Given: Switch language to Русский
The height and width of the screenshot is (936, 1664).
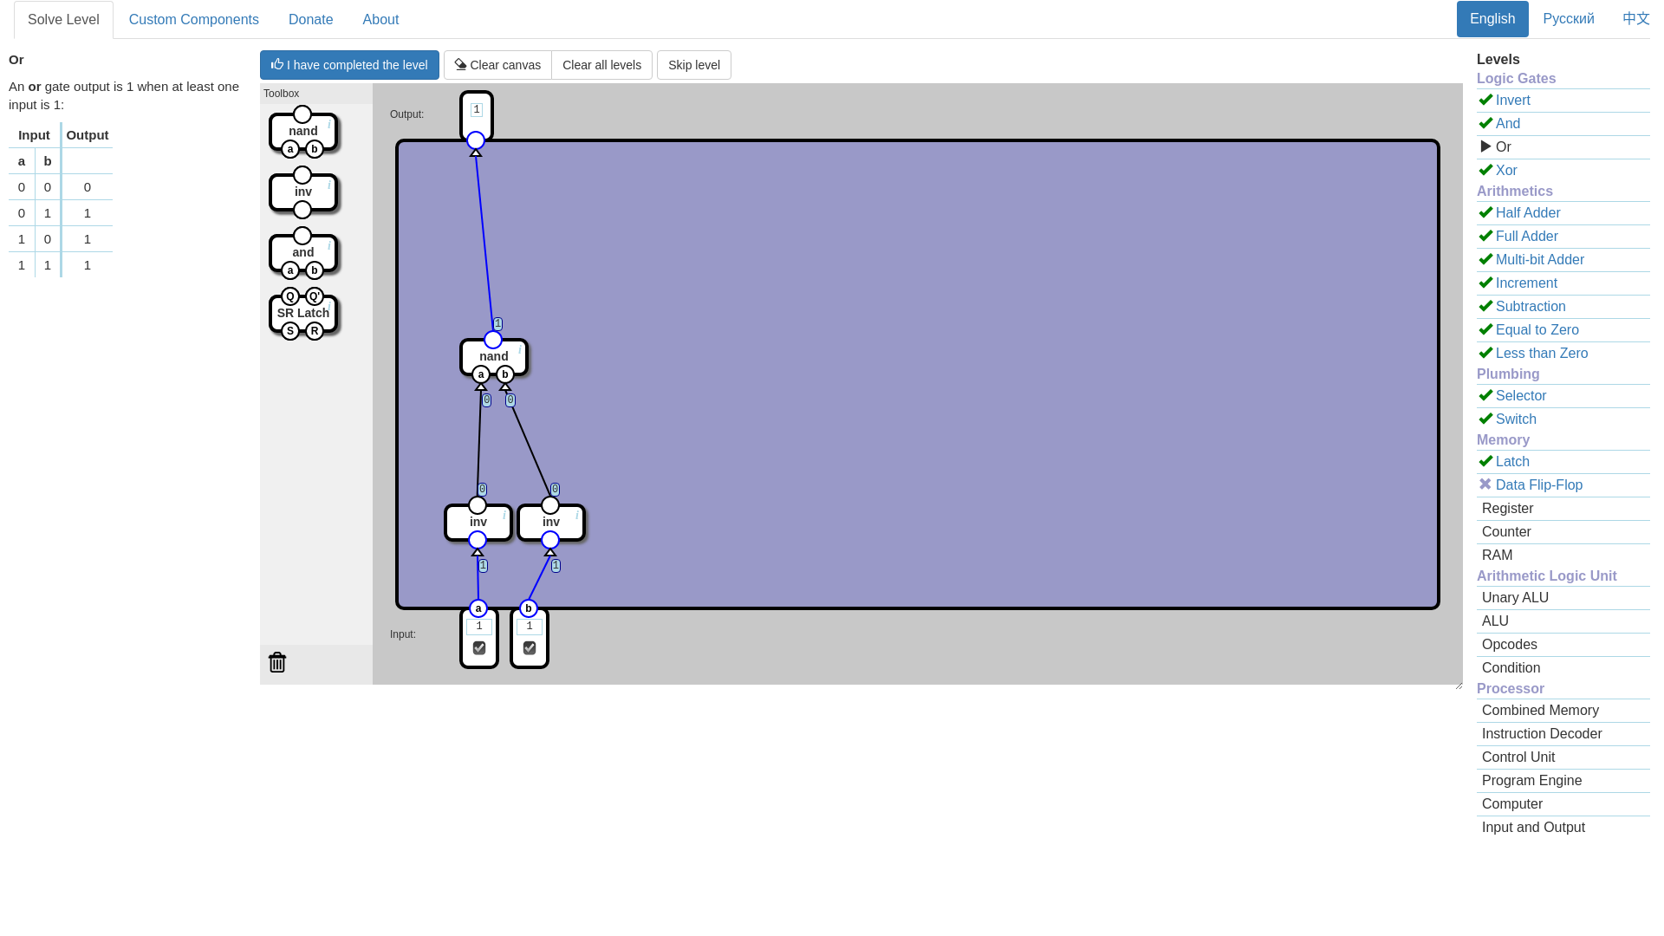Looking at the screenshot, I should [x=1568, y=19].
